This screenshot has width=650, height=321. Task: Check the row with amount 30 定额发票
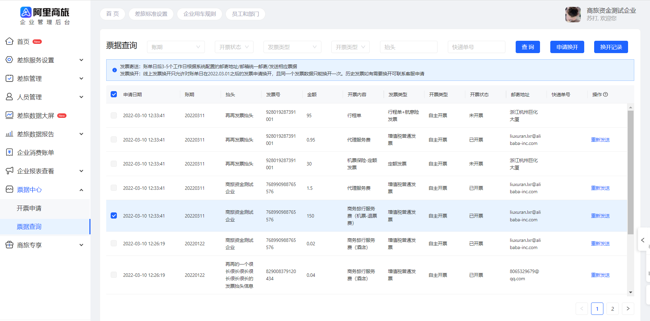pyautogui.click(x=114, y=164)
